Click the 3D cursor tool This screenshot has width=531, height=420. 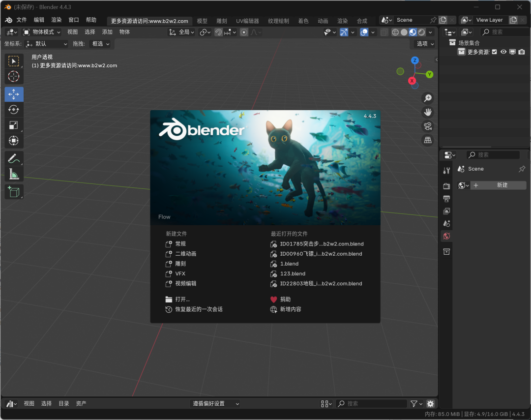(x=14, y=76)
